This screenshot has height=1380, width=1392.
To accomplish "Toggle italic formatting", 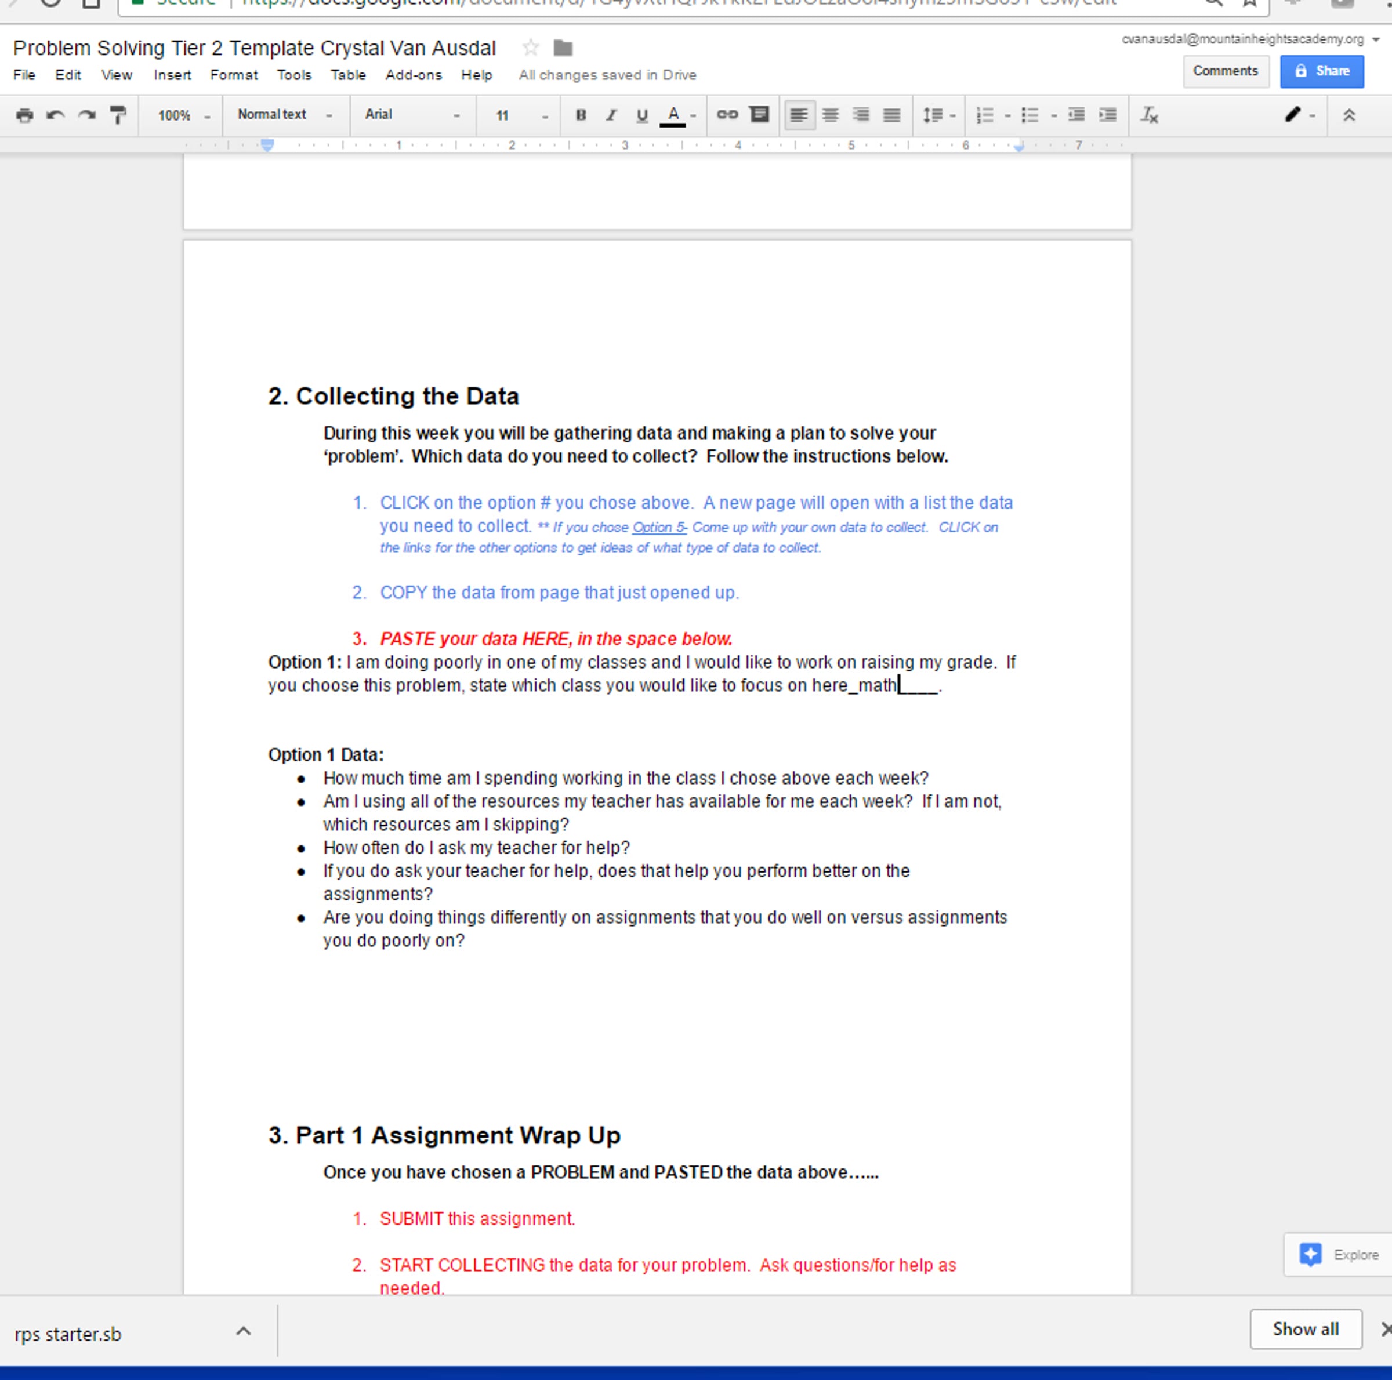I will click(611, 115).
